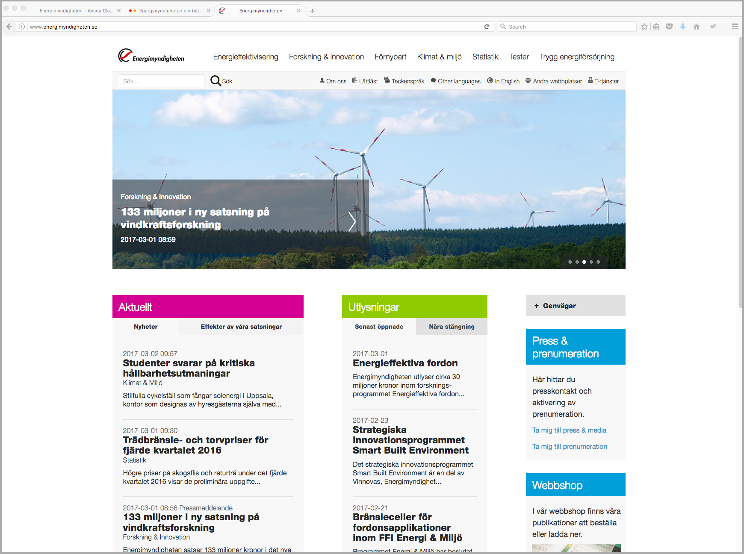Open 'Energieffektiva fordon' call
This screenshot has width=744, height=554.
(405, 363)
